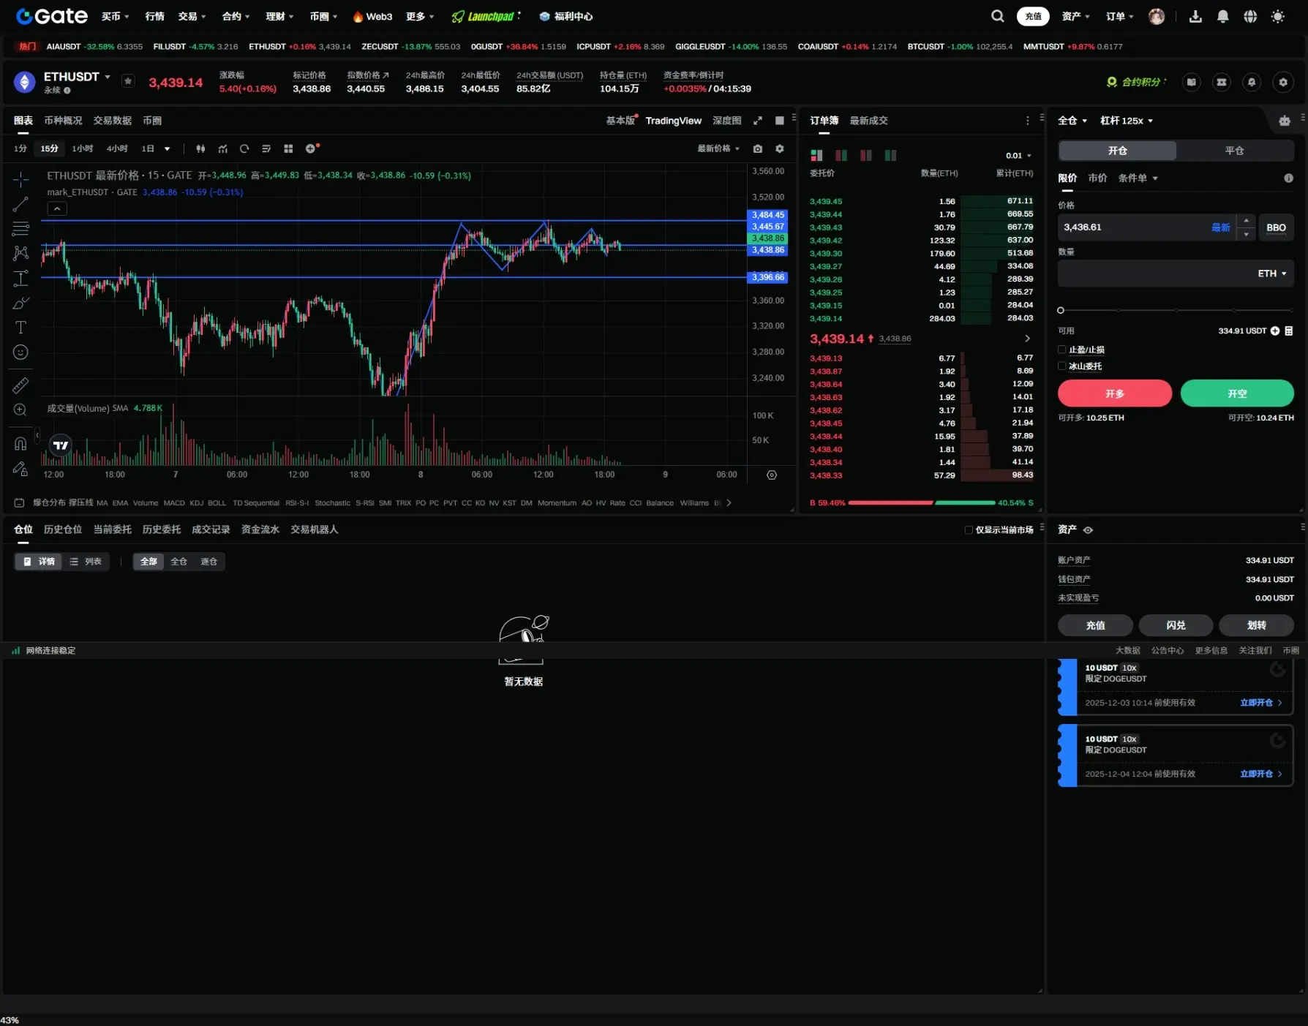Switch site theme with the sun icon
The height and width of the screenshot is (1026, 1308).
click(1278, 16)
